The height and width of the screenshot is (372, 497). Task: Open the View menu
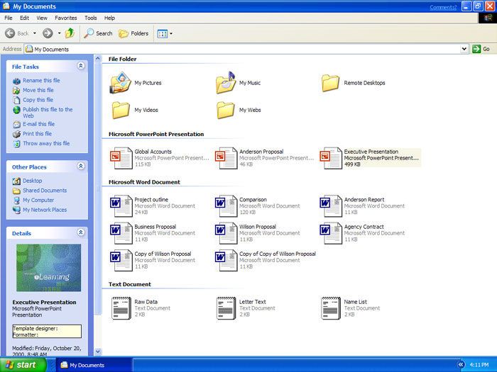click(x=42, y=18)
